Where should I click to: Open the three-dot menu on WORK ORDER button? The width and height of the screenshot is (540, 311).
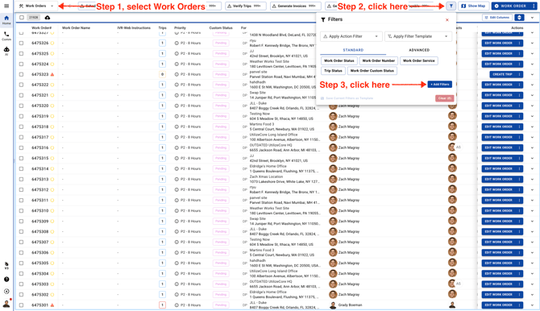pyautogui.click(x=534, y=6)
